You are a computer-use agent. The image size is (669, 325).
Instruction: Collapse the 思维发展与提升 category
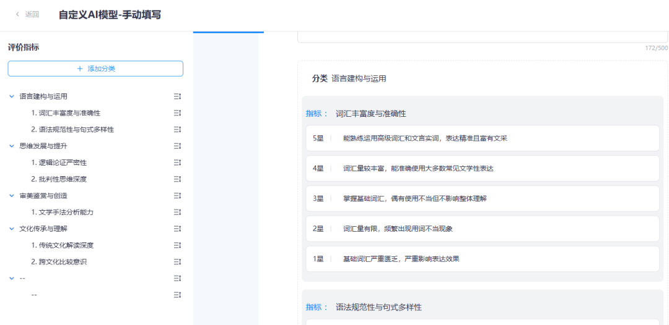point(12,146)
